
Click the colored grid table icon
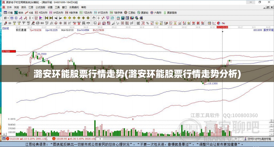pos(209,23)
